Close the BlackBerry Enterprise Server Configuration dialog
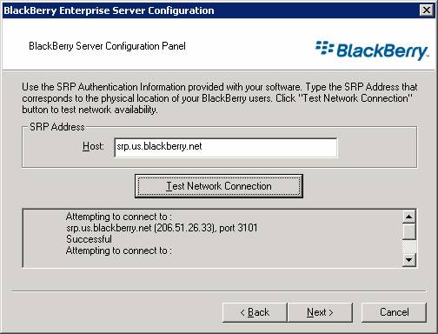438x334 pixels. pyautogui.click(x=427, y=10)
